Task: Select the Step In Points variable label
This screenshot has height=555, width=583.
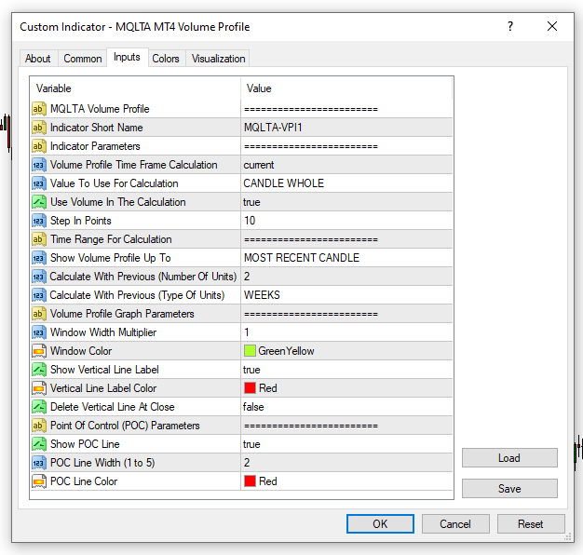Action: (81, 221)
